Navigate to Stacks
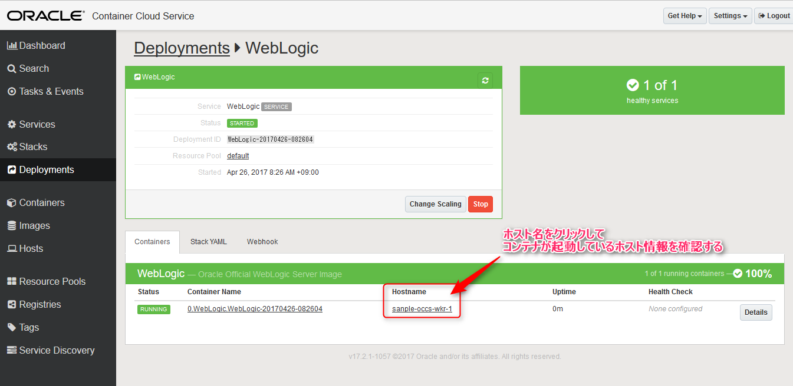The width and height of the screenshot is (793, 386). coord(58,147)
